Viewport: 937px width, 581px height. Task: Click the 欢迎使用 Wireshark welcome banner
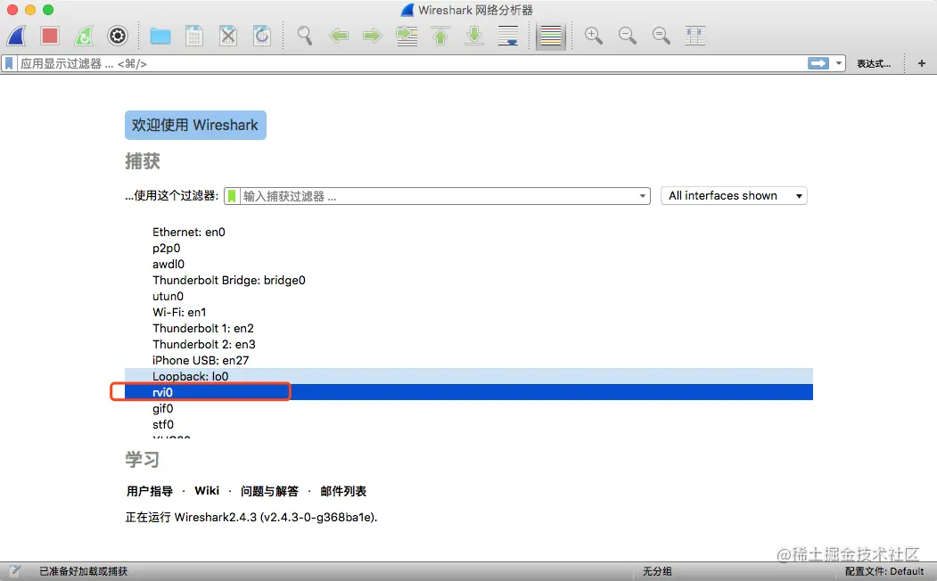click(195, 125)
